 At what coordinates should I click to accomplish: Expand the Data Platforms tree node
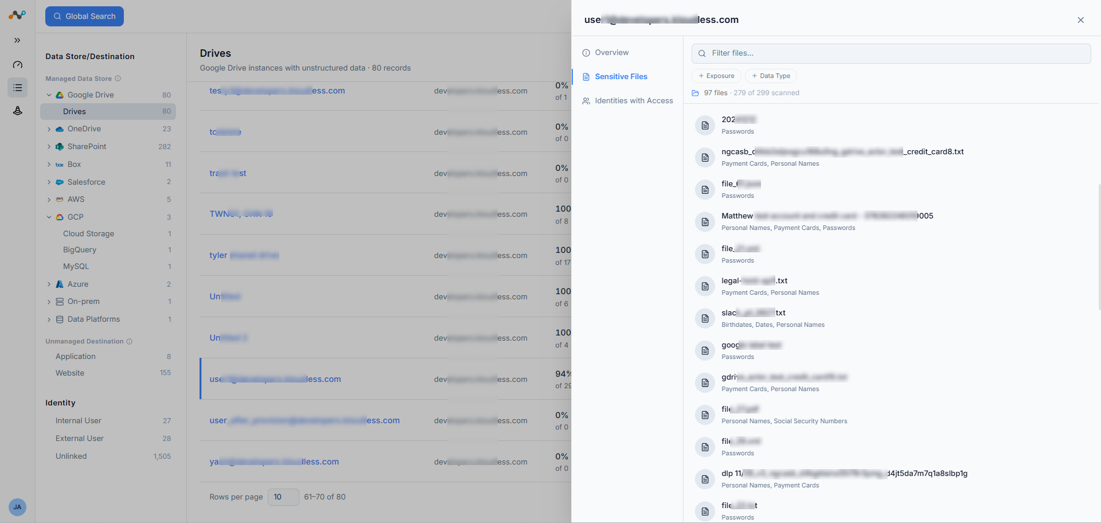[49, 319]
